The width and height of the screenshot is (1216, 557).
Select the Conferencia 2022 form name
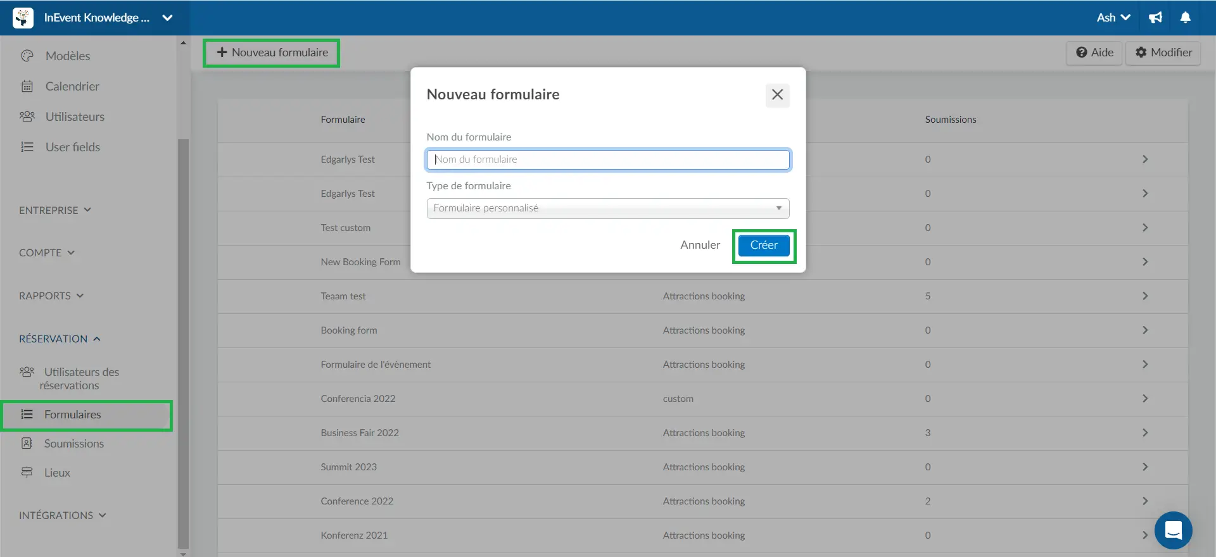coord(358,399)
